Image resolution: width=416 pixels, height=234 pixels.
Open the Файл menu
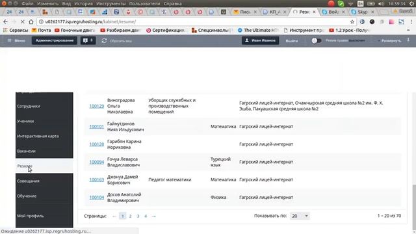[27, 4]
